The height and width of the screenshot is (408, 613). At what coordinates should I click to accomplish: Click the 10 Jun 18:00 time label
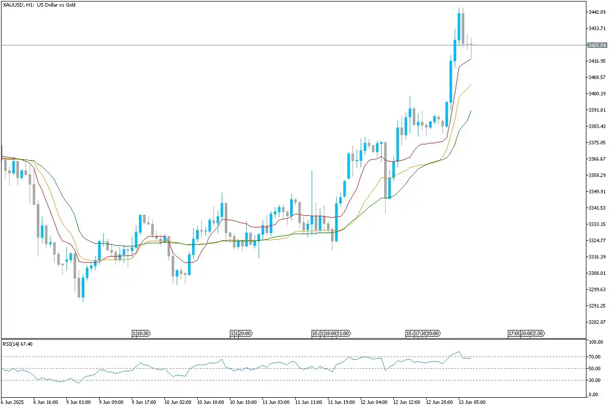243,402
